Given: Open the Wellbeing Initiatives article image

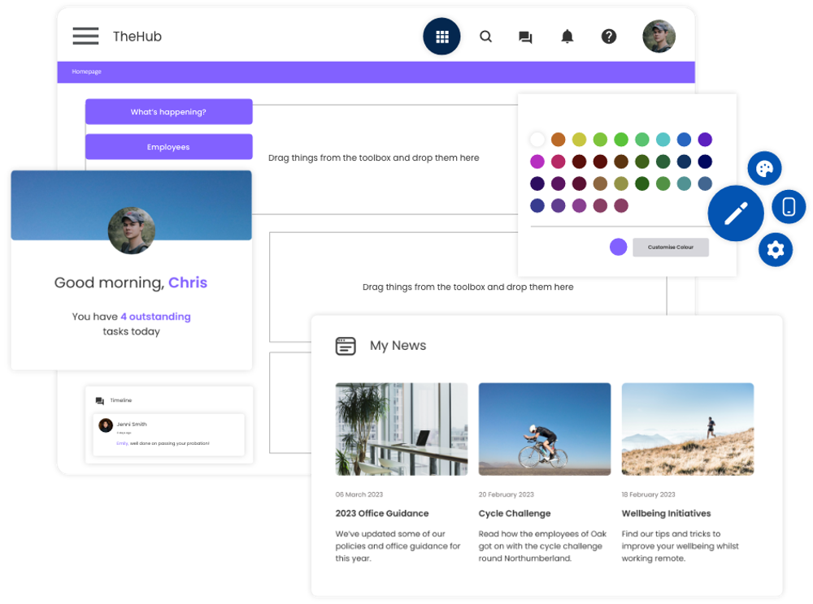Looking at the screenshot, I should [688, 429].
